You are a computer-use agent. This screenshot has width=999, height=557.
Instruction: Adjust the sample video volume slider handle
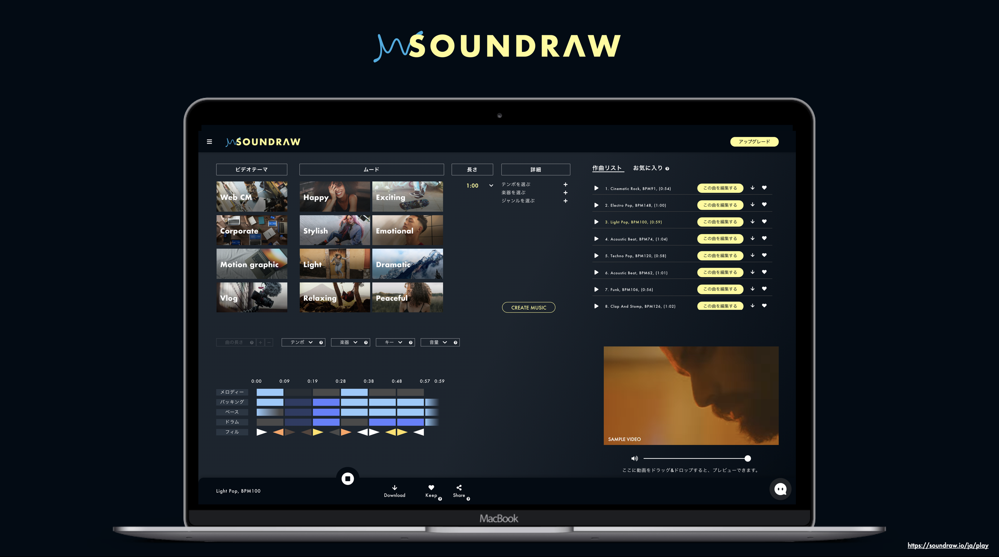coord(748,458)
